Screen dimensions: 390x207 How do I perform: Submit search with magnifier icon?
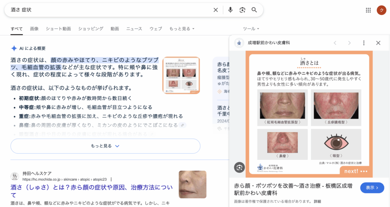click(x=254, y=10)
